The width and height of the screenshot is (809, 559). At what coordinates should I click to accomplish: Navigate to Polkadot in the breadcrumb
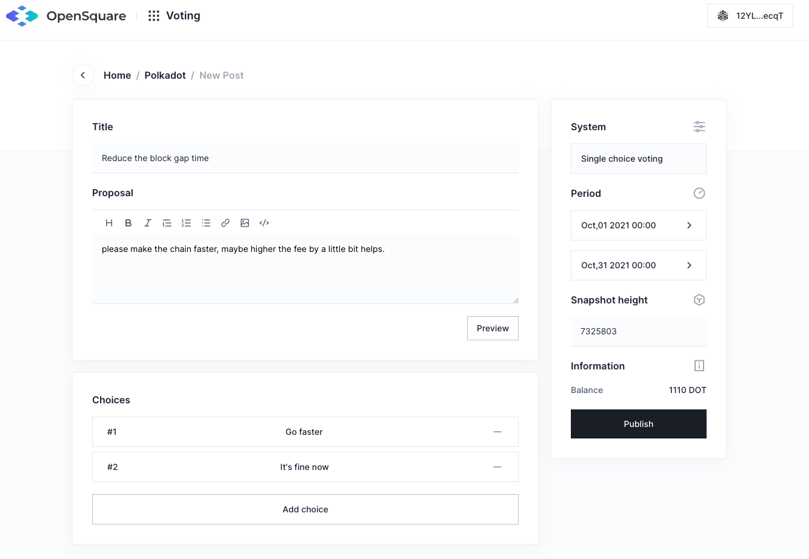165,75
